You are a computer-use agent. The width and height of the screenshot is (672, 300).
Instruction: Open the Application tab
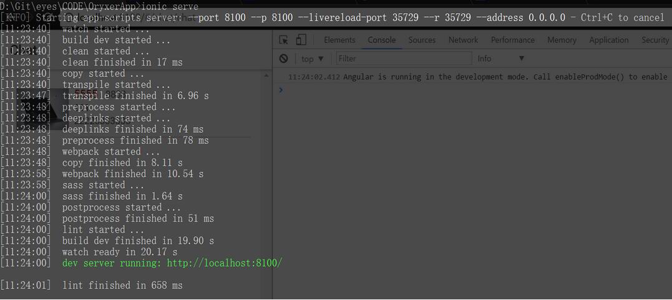point(608,40)
